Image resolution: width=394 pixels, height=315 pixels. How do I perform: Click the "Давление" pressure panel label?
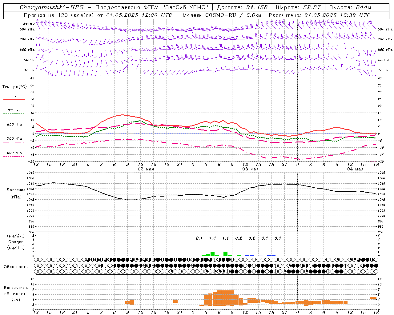coord(16,190)
